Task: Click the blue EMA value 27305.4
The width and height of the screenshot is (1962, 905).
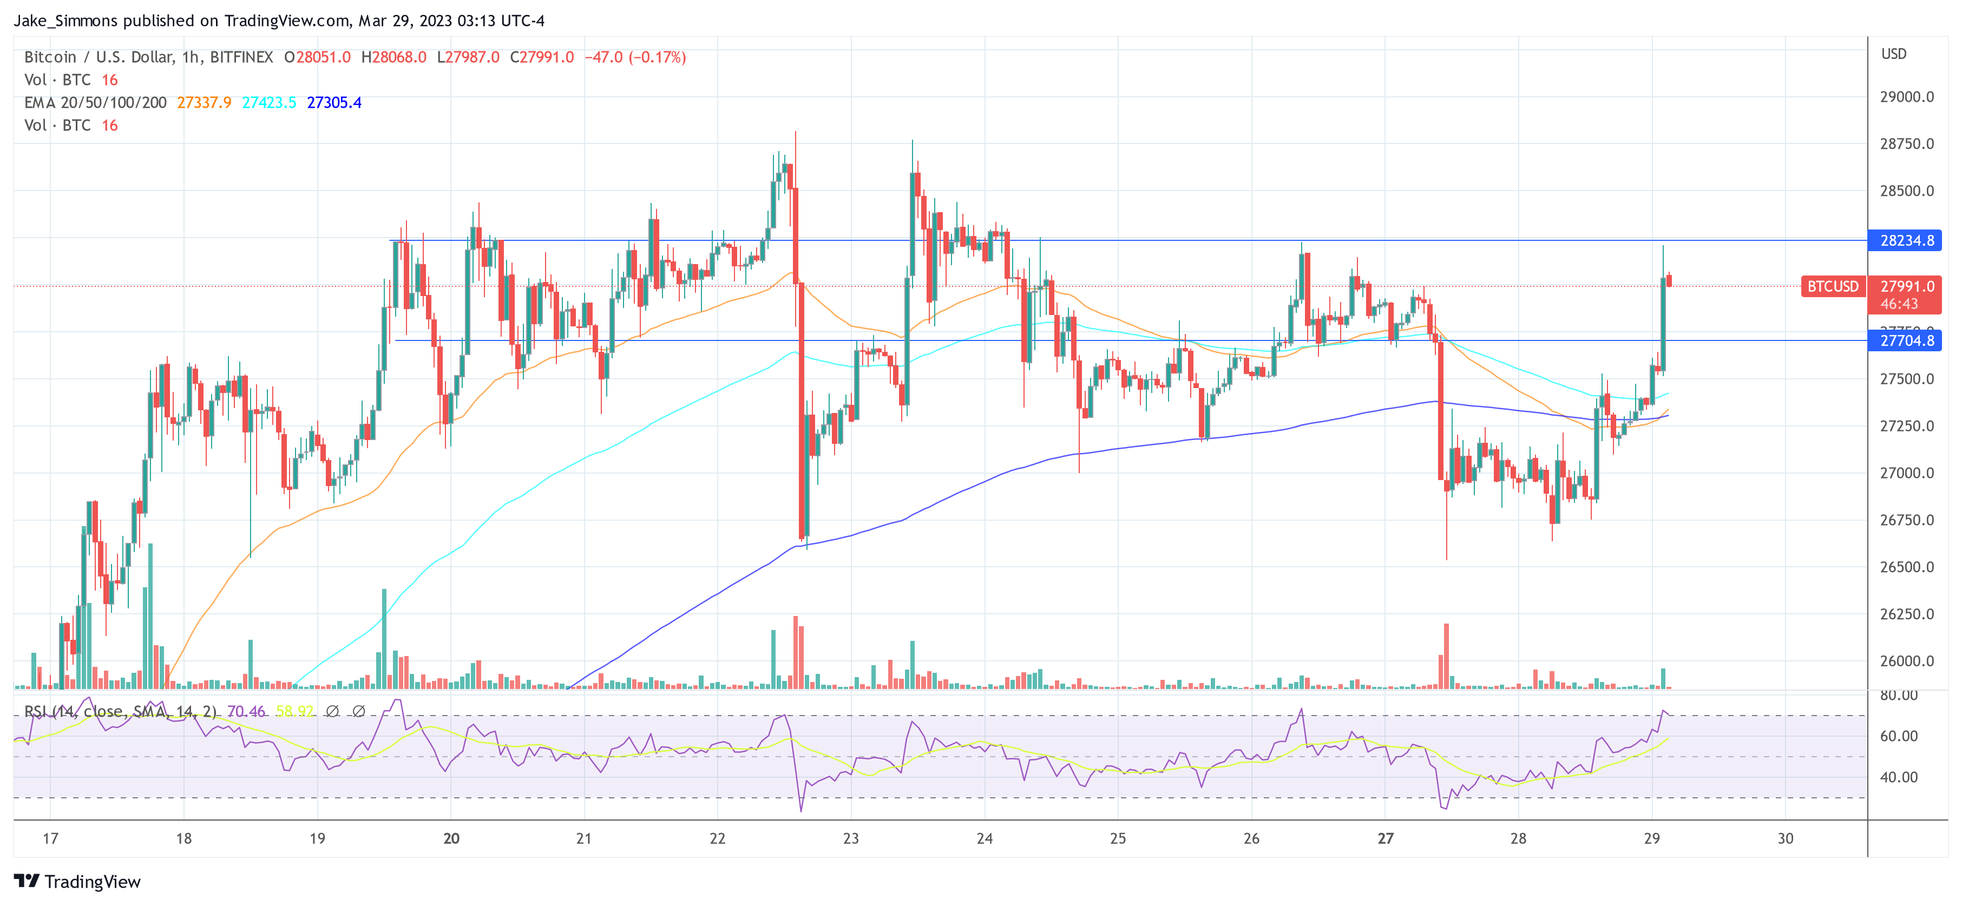Action: click(x=334, y=103)
